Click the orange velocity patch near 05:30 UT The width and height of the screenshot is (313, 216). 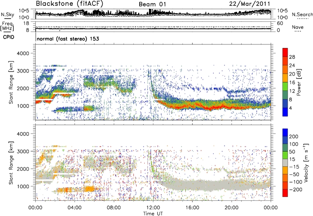pyautogui.click(x=89, y=189)
